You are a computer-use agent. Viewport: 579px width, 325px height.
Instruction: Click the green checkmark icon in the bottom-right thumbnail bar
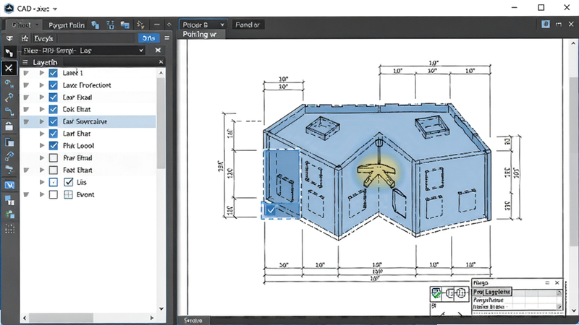point(436,293)
